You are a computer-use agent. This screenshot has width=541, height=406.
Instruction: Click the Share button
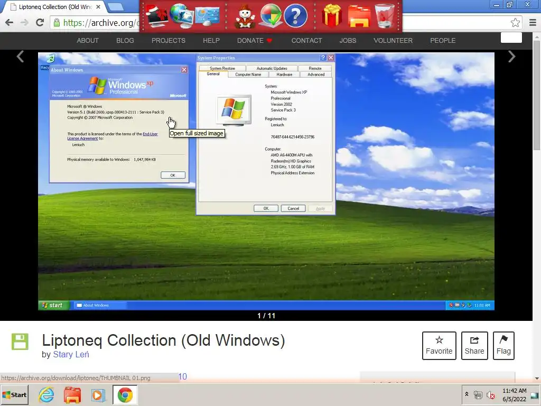click(x=474, y=346)
